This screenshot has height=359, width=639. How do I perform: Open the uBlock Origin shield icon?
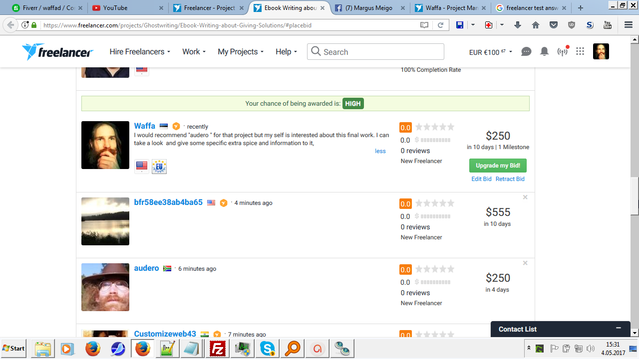coord(572,25)
